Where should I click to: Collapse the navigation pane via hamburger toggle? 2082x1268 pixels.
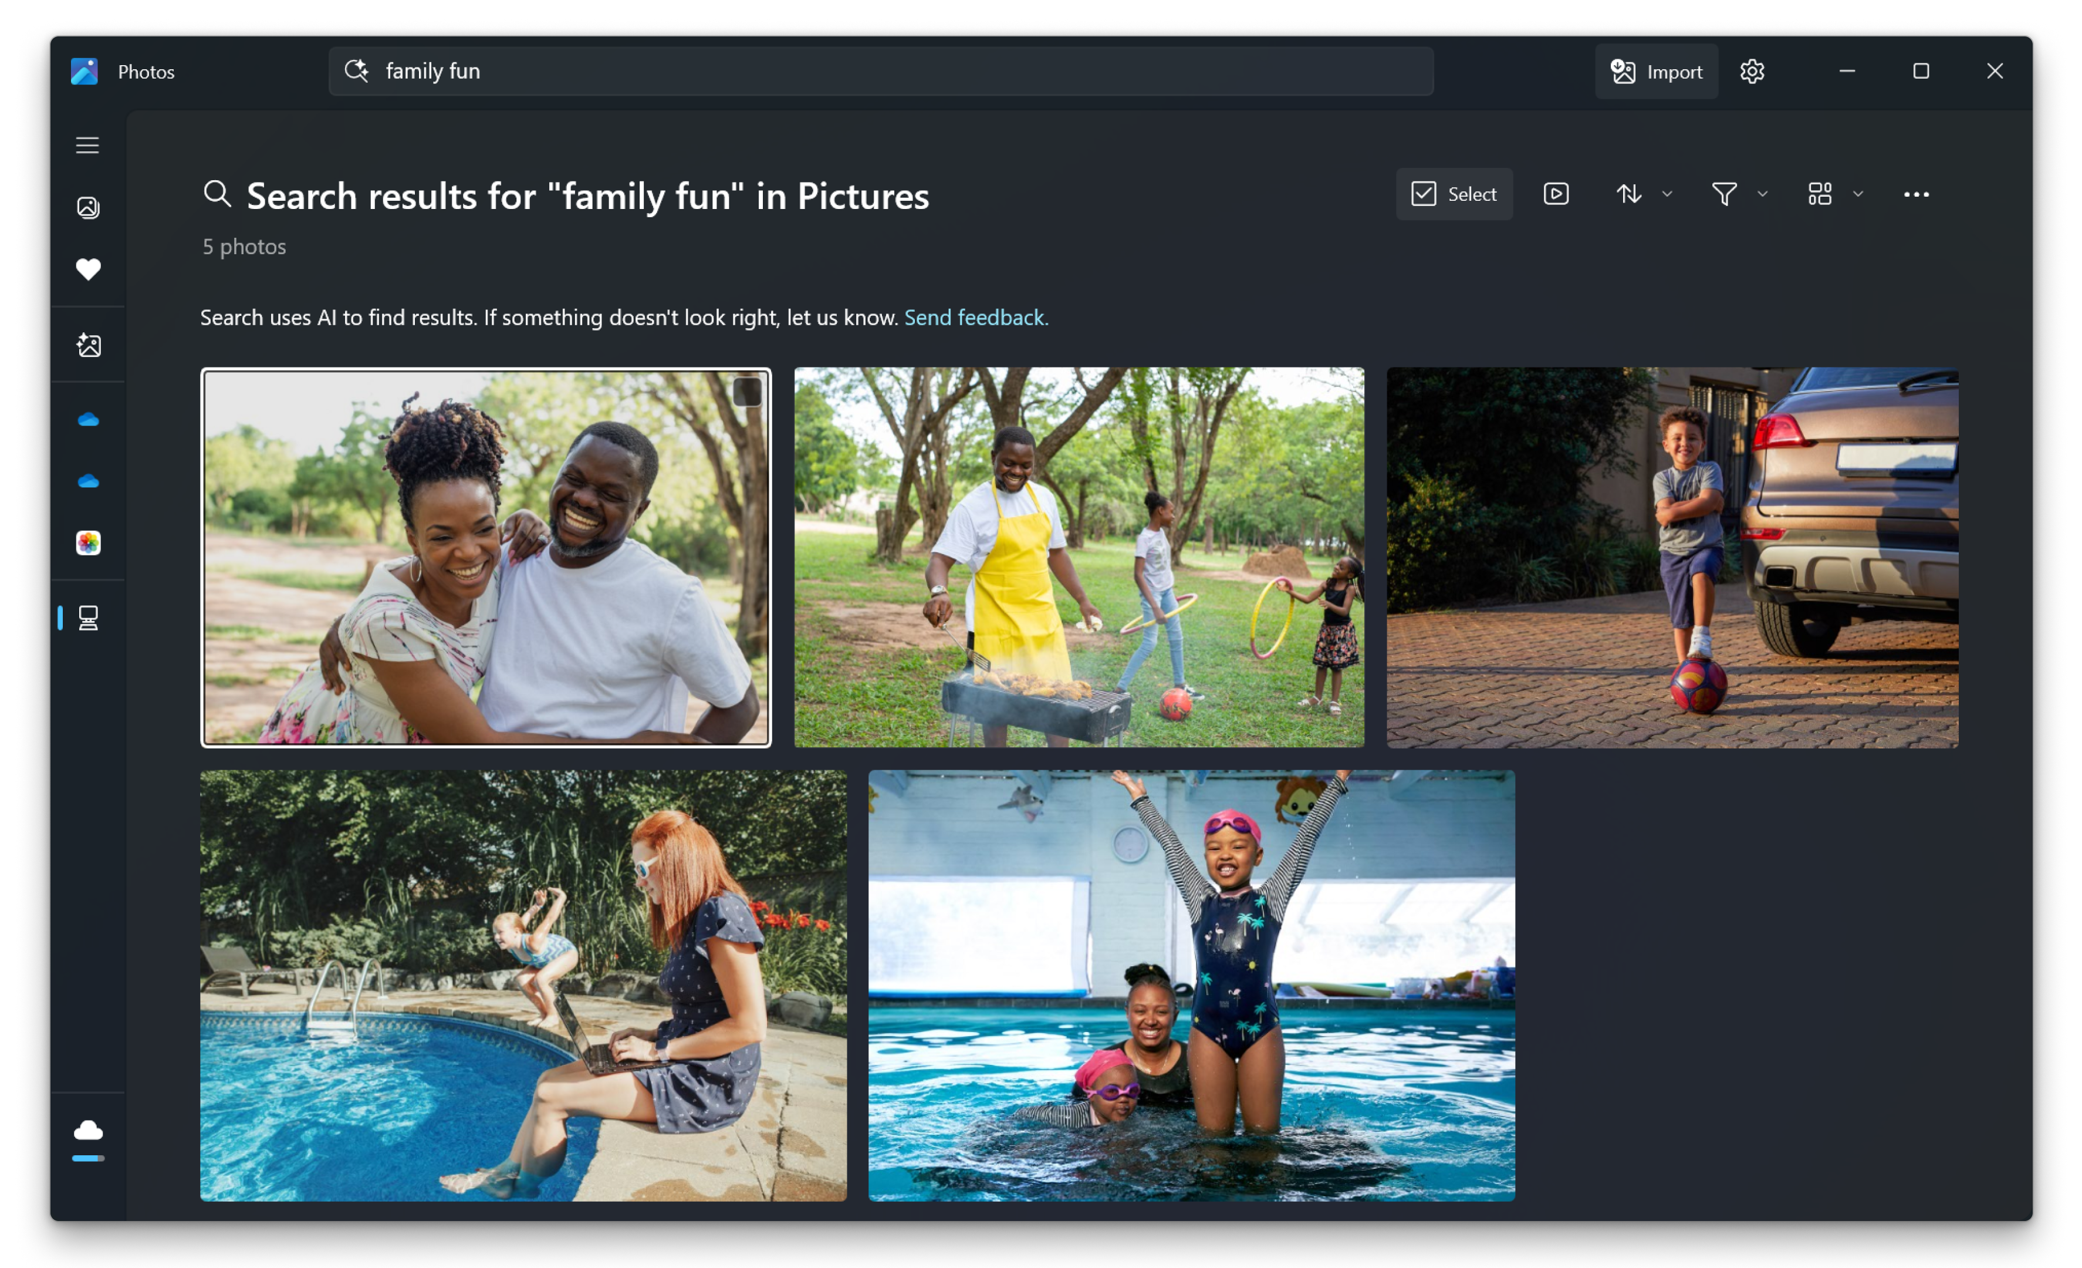[x=87, y=144]
